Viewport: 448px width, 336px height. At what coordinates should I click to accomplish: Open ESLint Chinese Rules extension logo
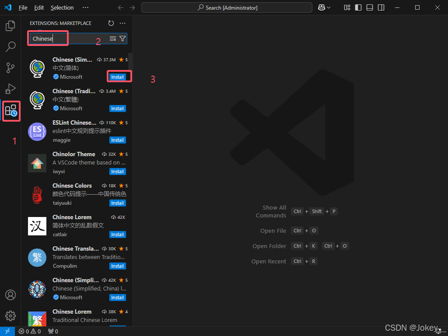coord(37,131)
